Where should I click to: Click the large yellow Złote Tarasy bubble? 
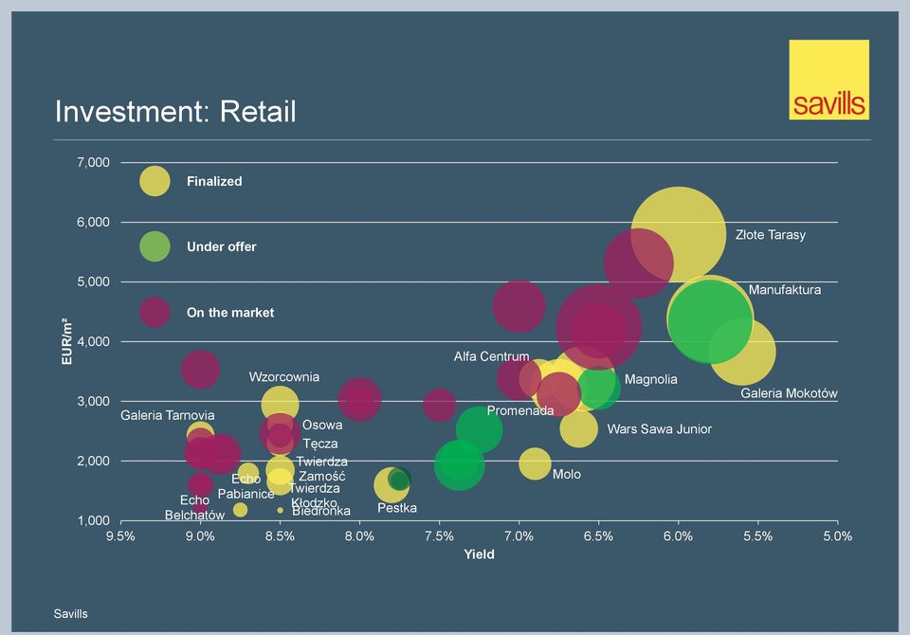(x=679, y=234)
